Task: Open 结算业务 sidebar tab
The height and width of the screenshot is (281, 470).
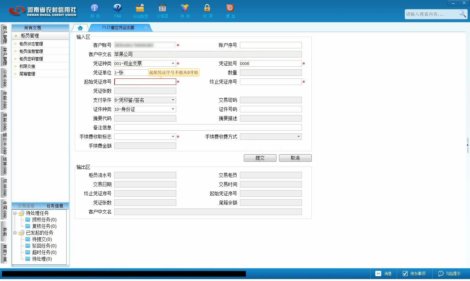Action: click(x=5, y=166)
